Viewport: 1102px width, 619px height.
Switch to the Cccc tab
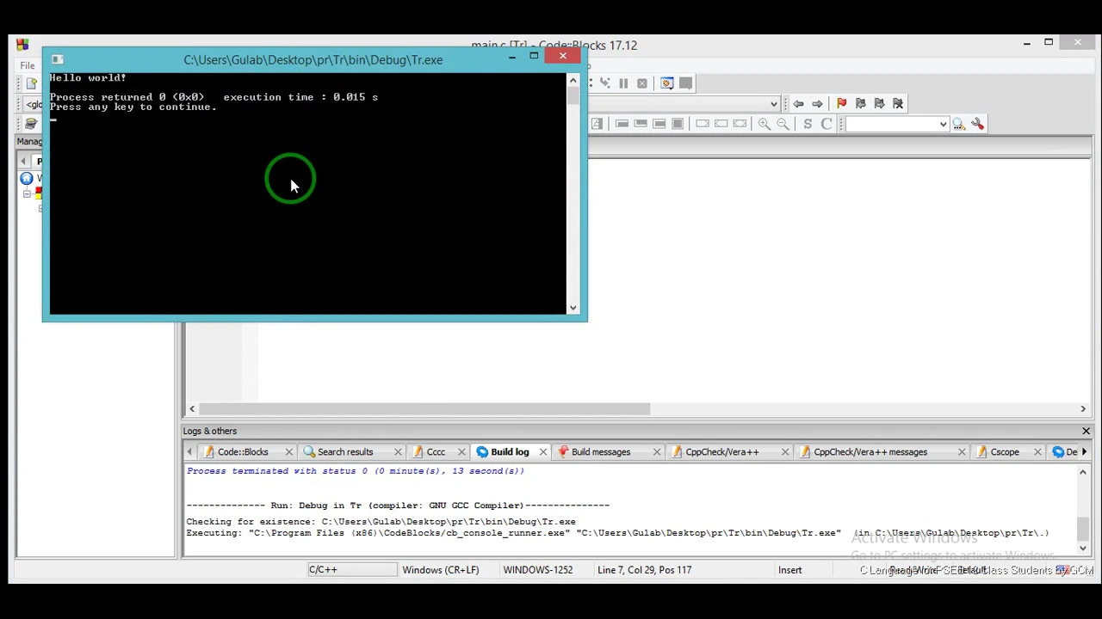pyautogui.click(x=436, y=452)
